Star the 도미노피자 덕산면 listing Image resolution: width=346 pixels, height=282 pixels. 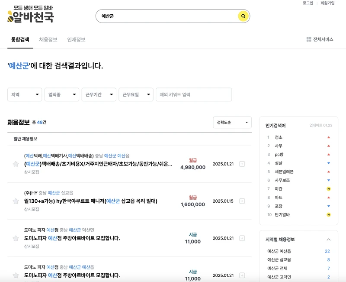pos(16,238)
